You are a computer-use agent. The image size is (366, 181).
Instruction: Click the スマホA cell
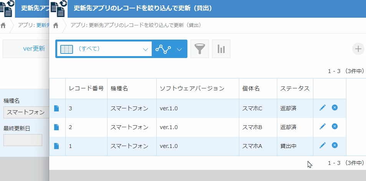[258, 146]
